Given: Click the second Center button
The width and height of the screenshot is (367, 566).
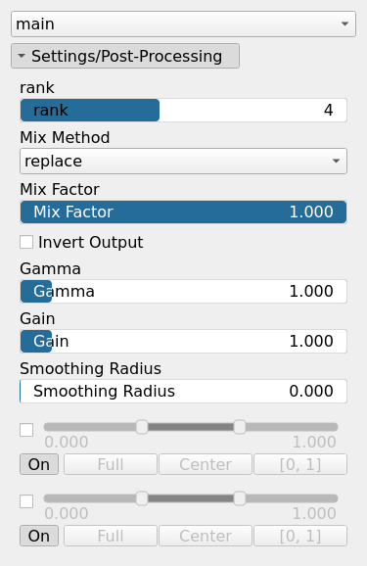Looking at the screenshot, I should click(x=206, y=536).
